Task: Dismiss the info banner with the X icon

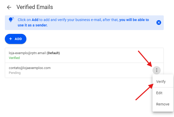Action: click(x=159, y=23)
